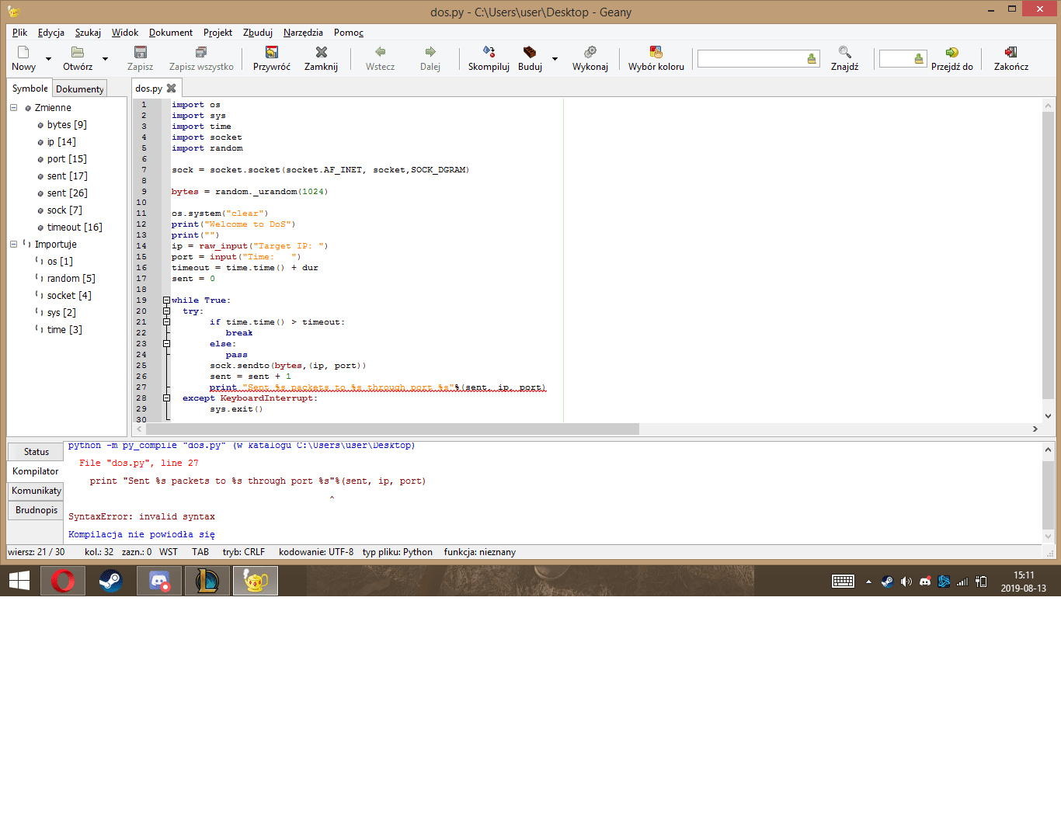Open the Buduj build dropdown arrow
The image size is (1061, 830).
[555, 59]
